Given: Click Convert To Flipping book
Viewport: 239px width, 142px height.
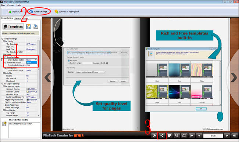Looking at the screenshot, I should pos(67,11).
